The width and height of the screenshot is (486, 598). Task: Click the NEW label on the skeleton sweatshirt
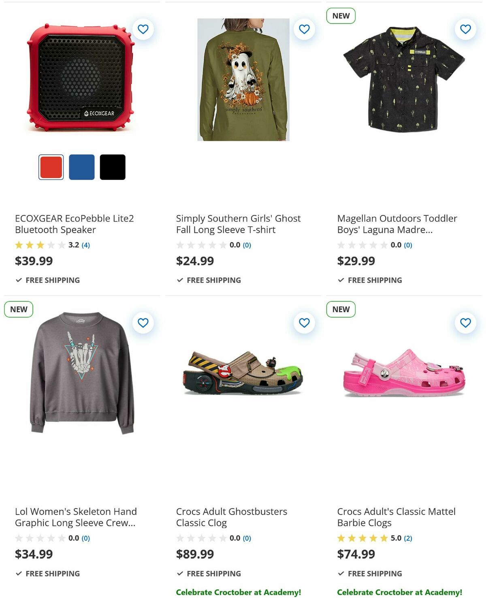coord(19,309)
